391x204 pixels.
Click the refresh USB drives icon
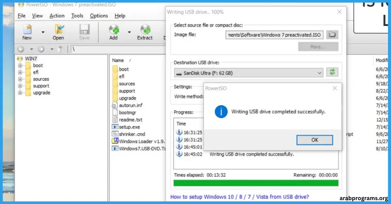coord(332,72)
